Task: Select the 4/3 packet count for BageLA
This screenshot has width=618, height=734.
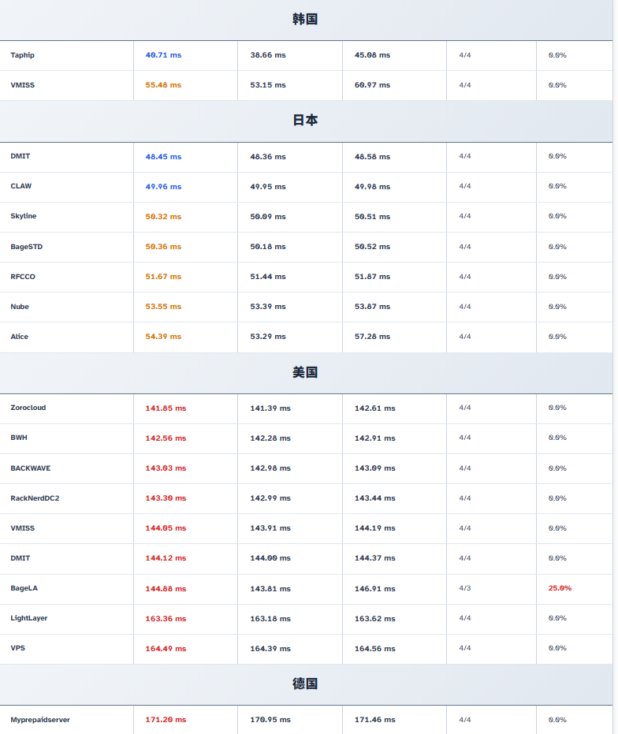Action: (465, 588)
